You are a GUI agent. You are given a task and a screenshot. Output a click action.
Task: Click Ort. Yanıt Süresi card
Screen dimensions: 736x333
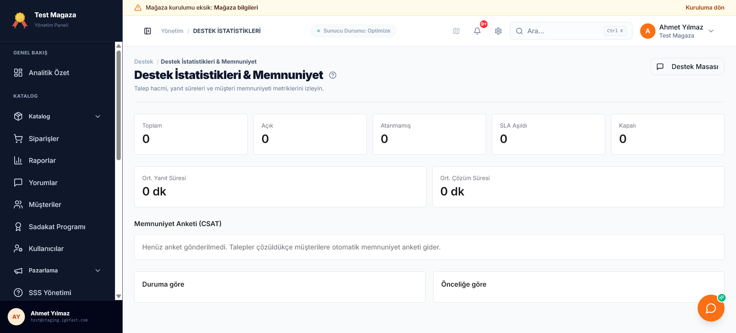click(280, 187)
